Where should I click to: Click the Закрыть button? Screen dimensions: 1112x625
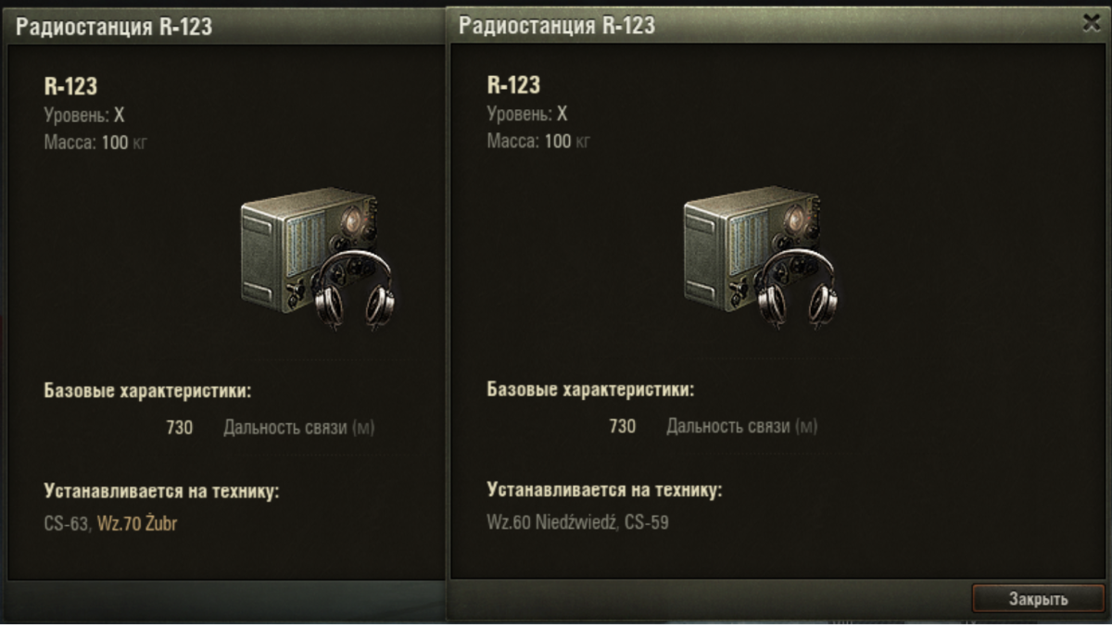coord(1038,599)
